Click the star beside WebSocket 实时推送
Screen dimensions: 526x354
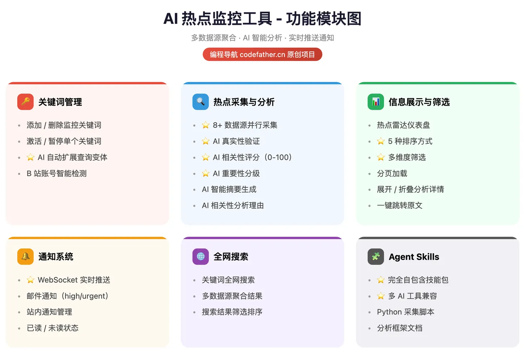click(x=30, y=280)
